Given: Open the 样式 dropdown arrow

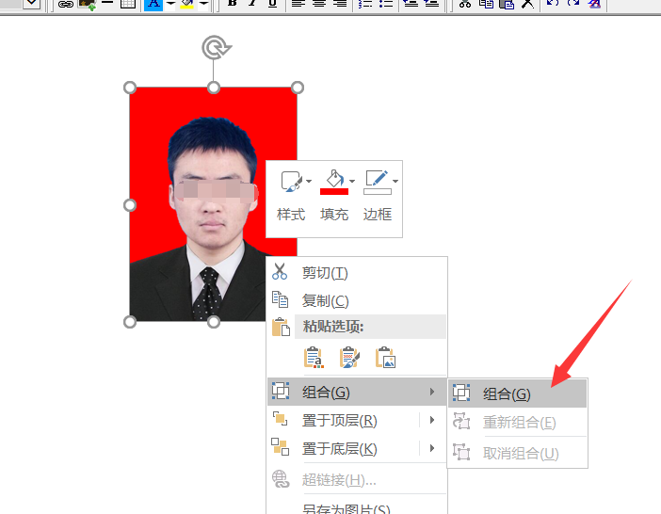Looking at the screenshot, I should [x=309, y=181].
